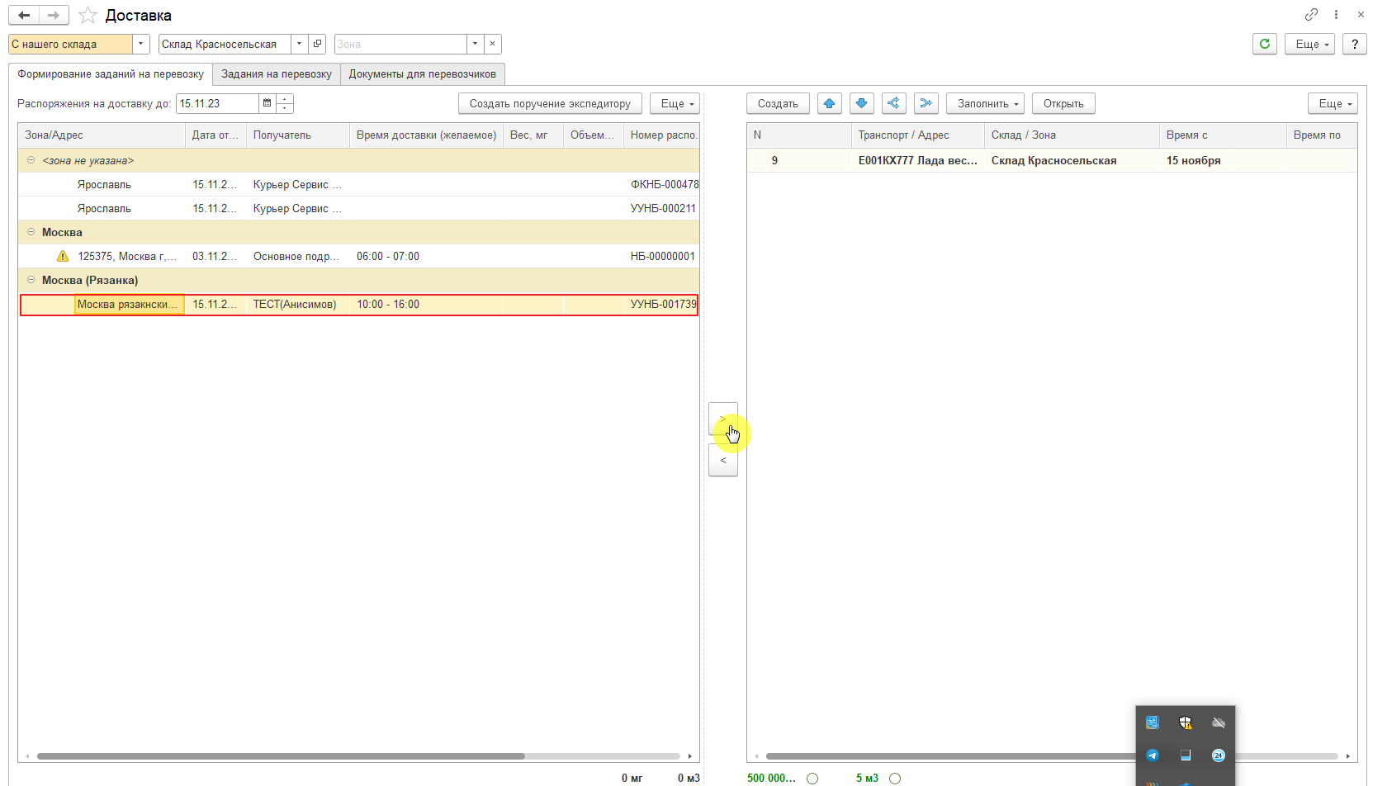Screen dimensions: 1373x786
Task: Move order to task with > button
Action: tap(723, 419)
